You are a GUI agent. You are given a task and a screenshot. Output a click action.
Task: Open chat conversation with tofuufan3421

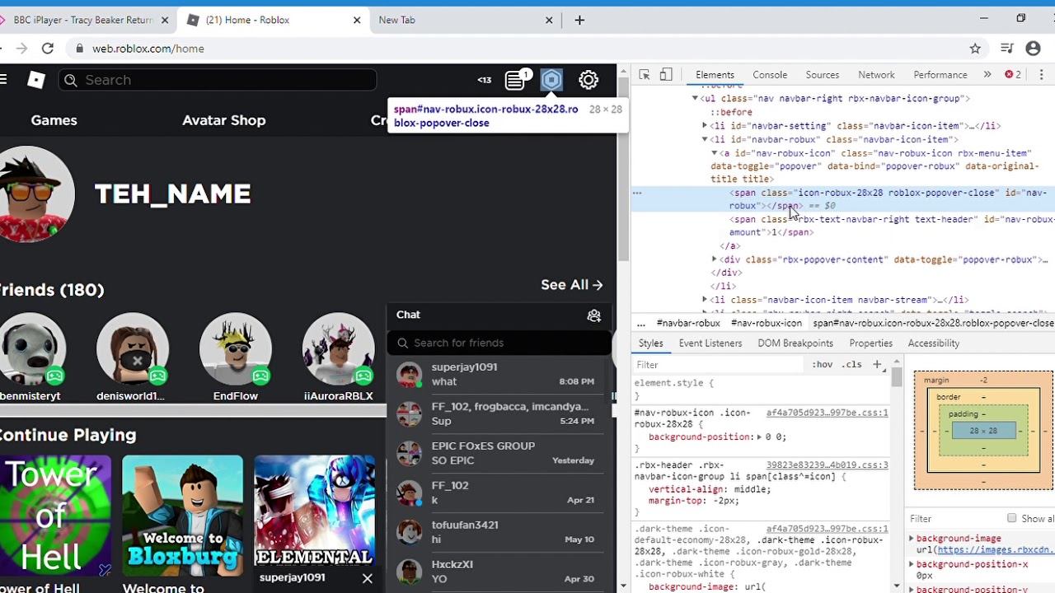[499, 532]
